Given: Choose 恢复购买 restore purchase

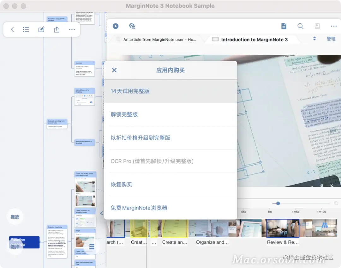Looking at the screenshot, I should coord(170,184).
